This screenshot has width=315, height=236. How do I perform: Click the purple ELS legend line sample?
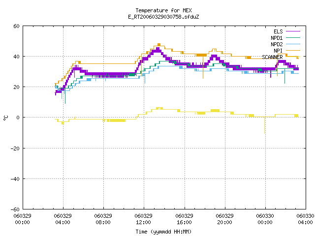293,31
